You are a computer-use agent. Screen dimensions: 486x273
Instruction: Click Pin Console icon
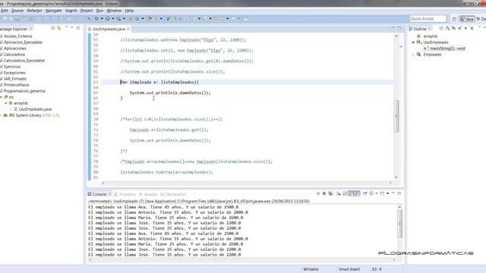364,193
